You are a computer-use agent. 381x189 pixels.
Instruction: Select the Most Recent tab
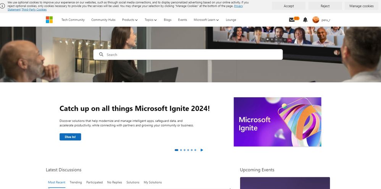point(57,182)
